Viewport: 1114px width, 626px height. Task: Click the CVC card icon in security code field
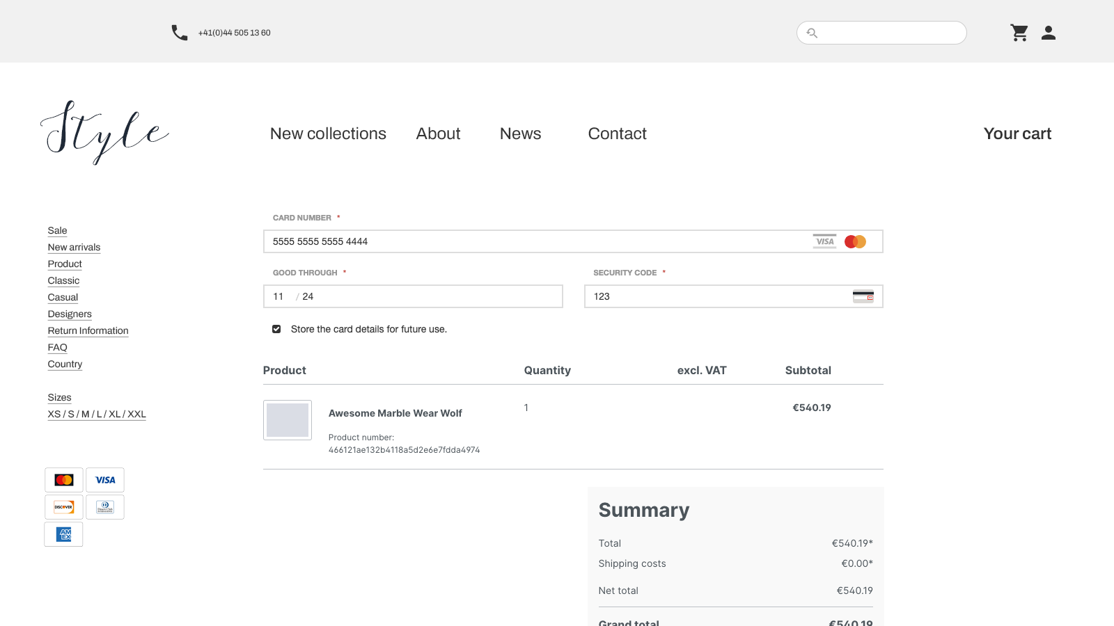tap(863, 296)
